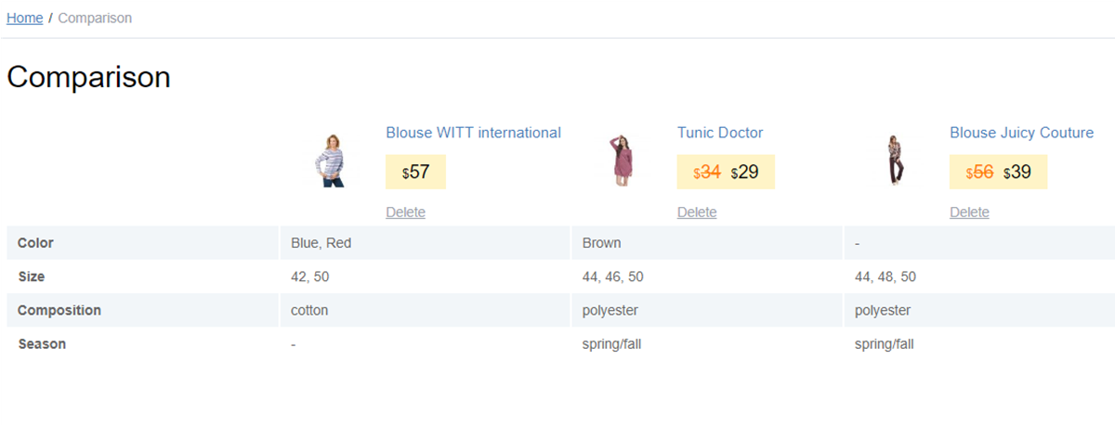
Task: Click Blouse Juicy Couture's 'spring/fall' cell
Action: [979, 343]
